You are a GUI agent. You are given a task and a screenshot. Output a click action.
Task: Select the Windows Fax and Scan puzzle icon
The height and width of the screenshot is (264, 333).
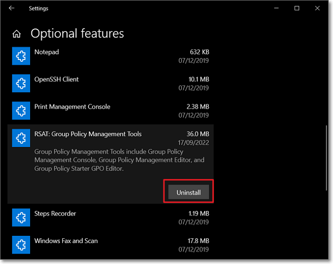coord(21,245)
